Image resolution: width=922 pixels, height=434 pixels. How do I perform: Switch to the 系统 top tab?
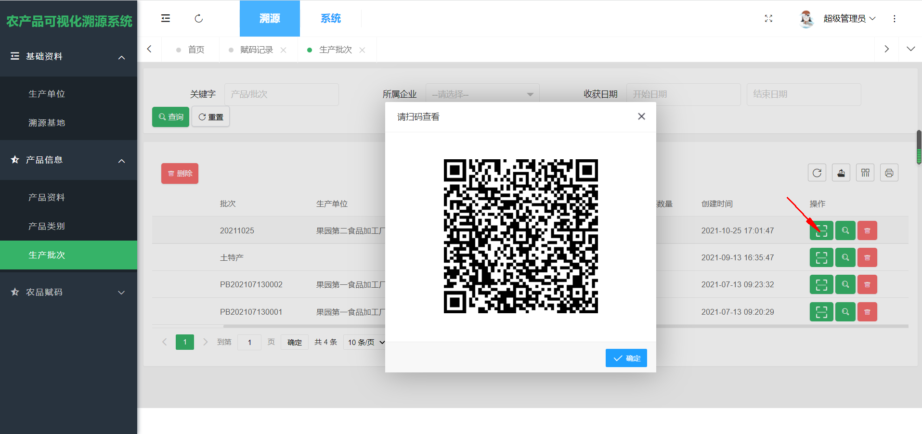(331, 18)
